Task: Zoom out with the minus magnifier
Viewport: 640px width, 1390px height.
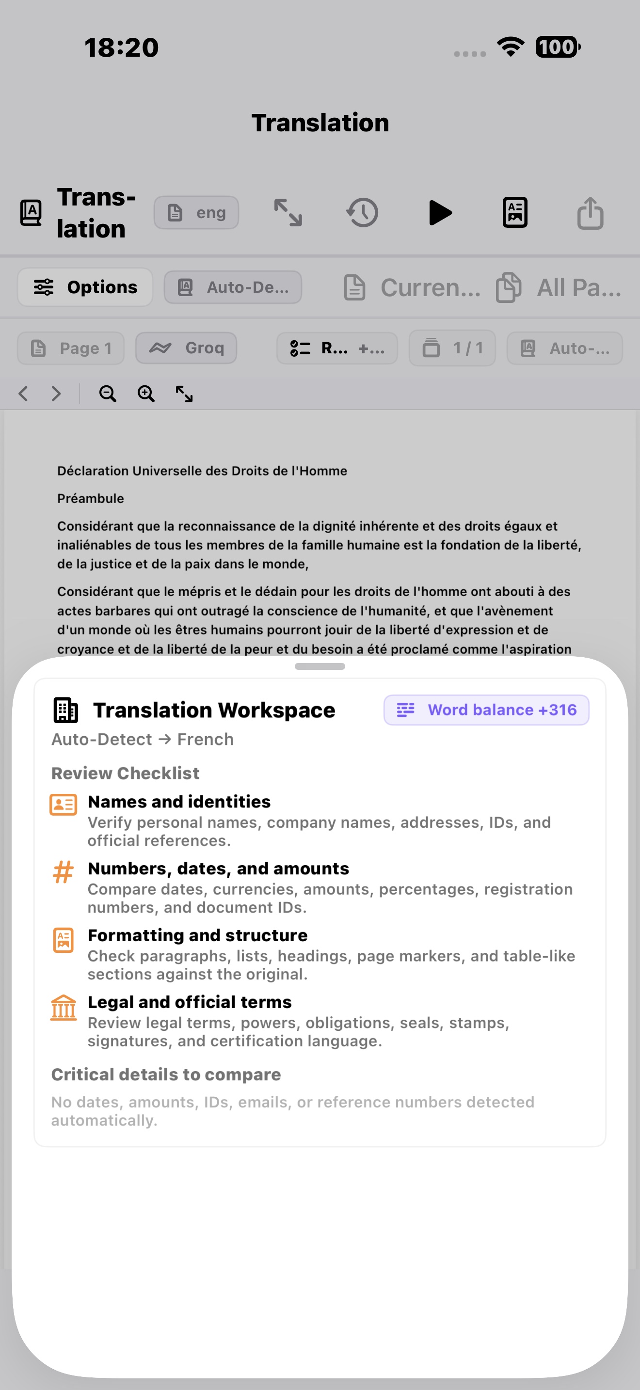Action: click(108, 394)
